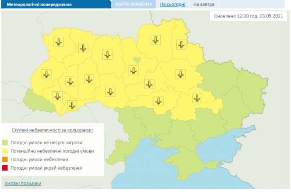Viewport: 291px width, 192px height.
Task: Open the Умовні позначки link
Action: coord(23,183)
